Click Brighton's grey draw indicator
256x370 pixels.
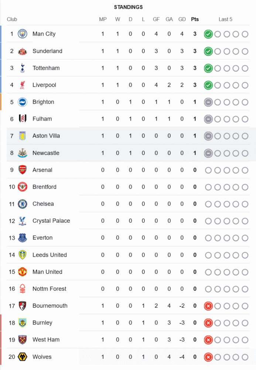pyautogui.click(x=208, y=102)
